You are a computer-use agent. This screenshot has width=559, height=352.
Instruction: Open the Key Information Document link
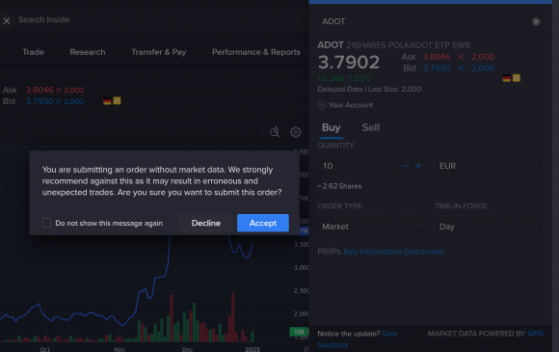[x=393, y=252]
